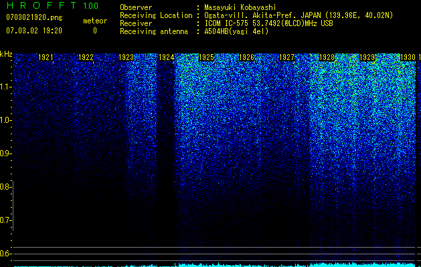Viewport: 421px width, 267px height.
Task: Click the 0.9 kHz axis label
Action: (x=5, y=154)
